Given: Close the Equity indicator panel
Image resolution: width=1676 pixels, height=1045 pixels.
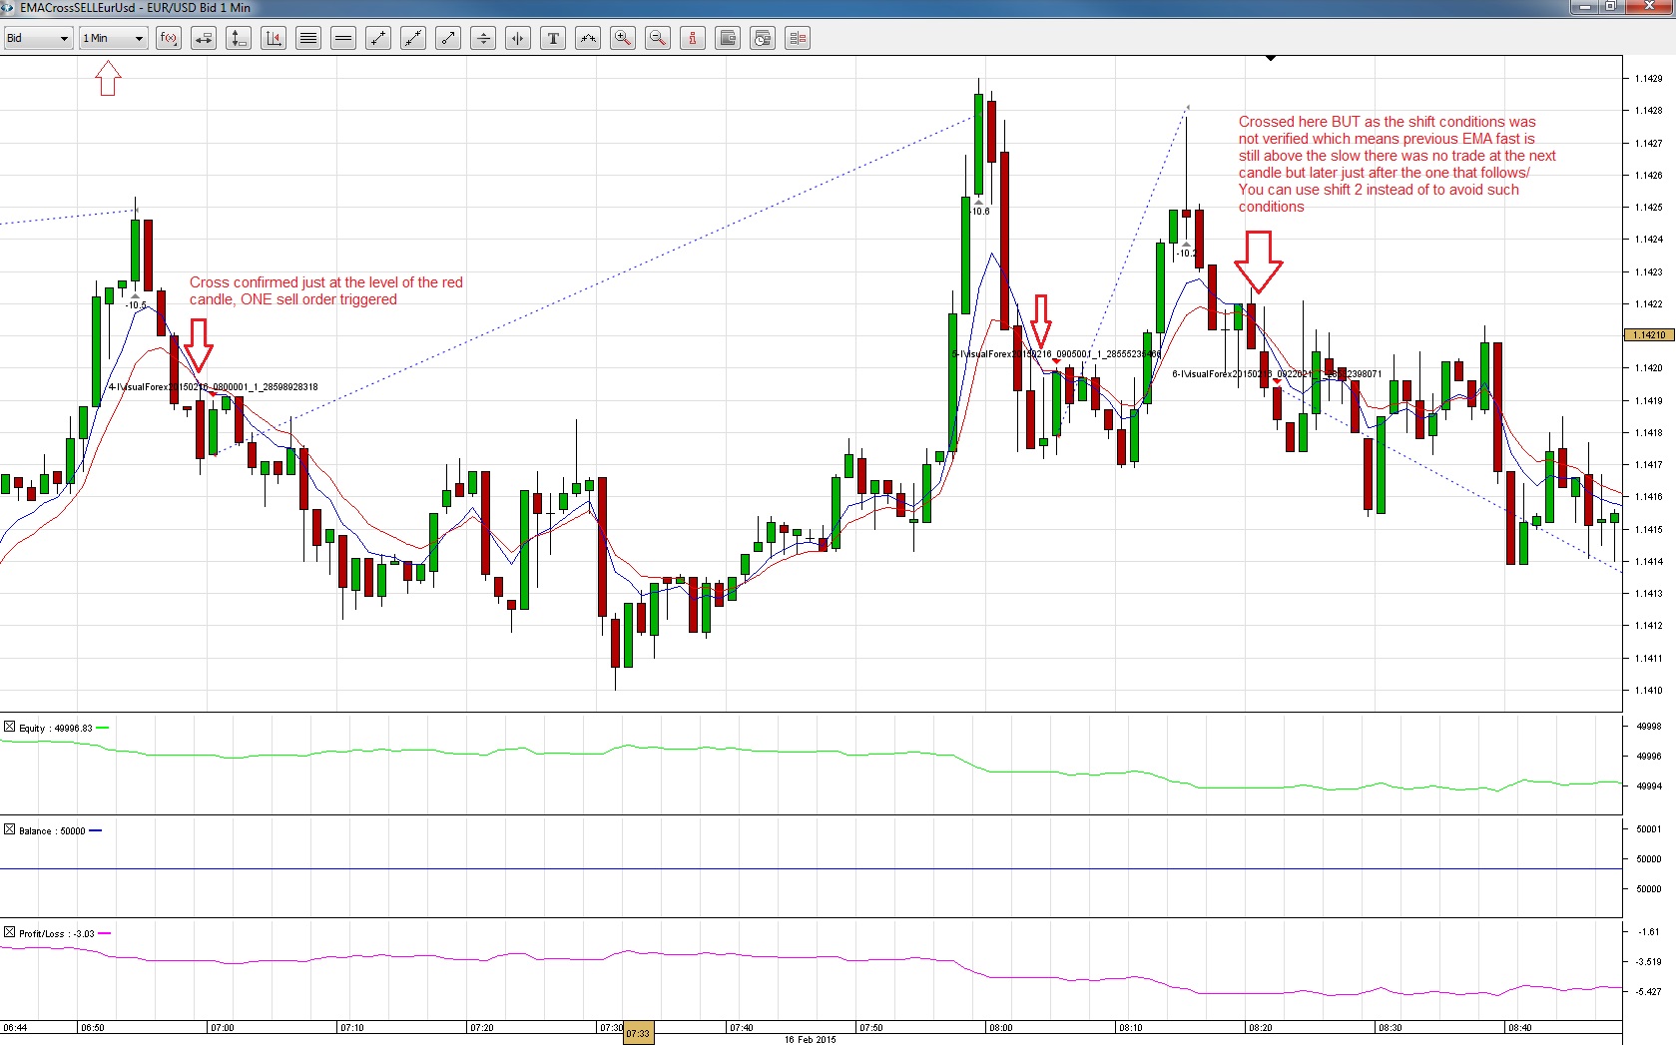Looking at the screenshot, I should (x=10, y=727).
